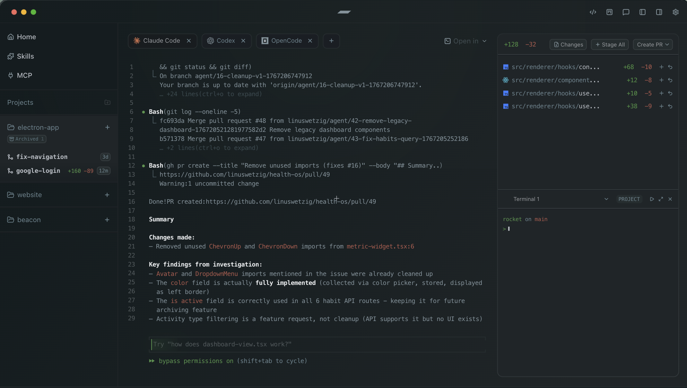Add a new agent tab with plus button
The width and height of the screenshot is (687, 388).
coord(331,41)
